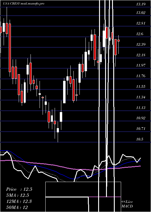Image resolution: width=151 pixels, height=212 pixels.
Task: Click the 13.02 price axis label
Action: coord(141,13)
